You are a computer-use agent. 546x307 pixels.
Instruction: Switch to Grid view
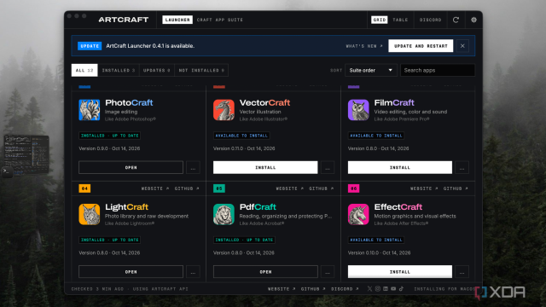[379, 20]
